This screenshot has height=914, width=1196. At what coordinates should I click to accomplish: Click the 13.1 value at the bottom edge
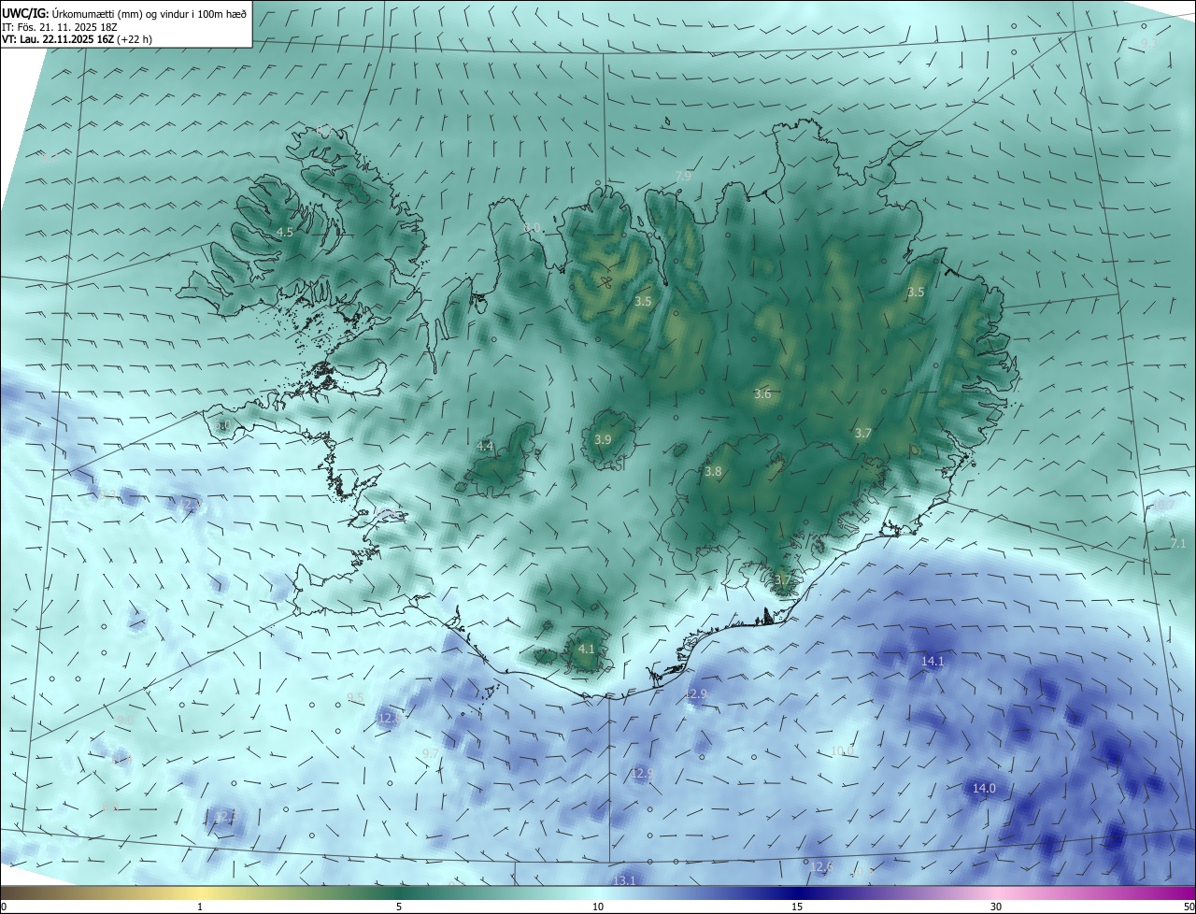click(624, 880)
